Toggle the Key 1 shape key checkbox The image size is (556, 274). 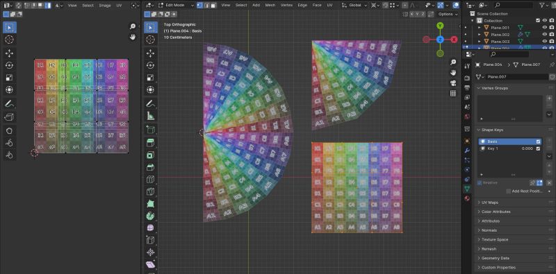[539, 148]
